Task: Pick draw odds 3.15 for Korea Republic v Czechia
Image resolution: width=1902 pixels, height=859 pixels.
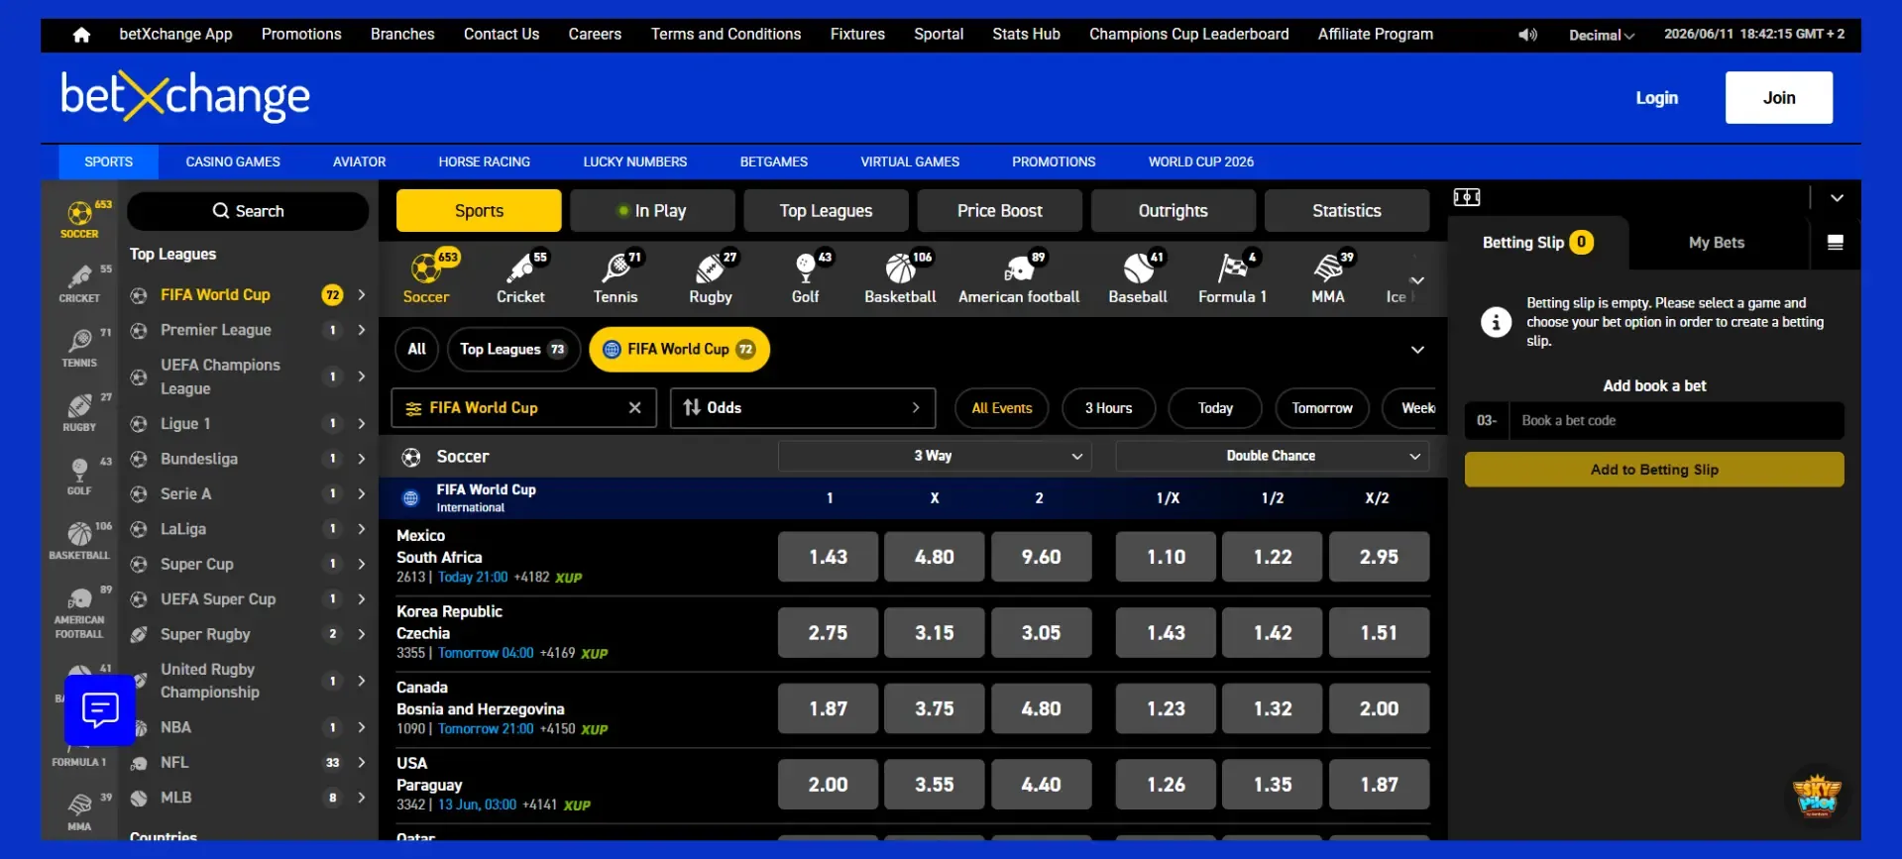Action: (x=935, y=633)
